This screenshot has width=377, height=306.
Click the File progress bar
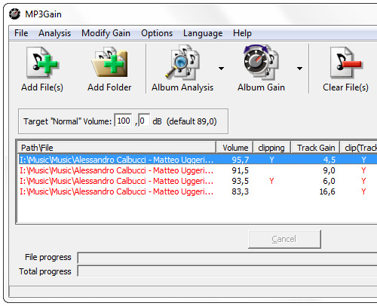[227, 258]
